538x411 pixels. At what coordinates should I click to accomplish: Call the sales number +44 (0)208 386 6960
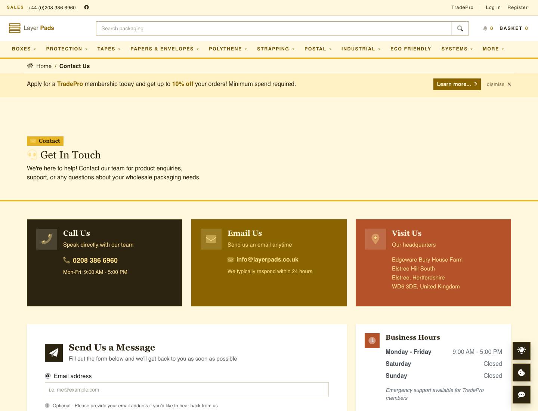pyautogui.click(x=52, y=7)
